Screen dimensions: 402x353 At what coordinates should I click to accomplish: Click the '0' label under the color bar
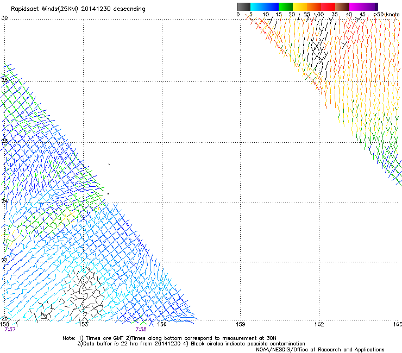coord(238,15)
